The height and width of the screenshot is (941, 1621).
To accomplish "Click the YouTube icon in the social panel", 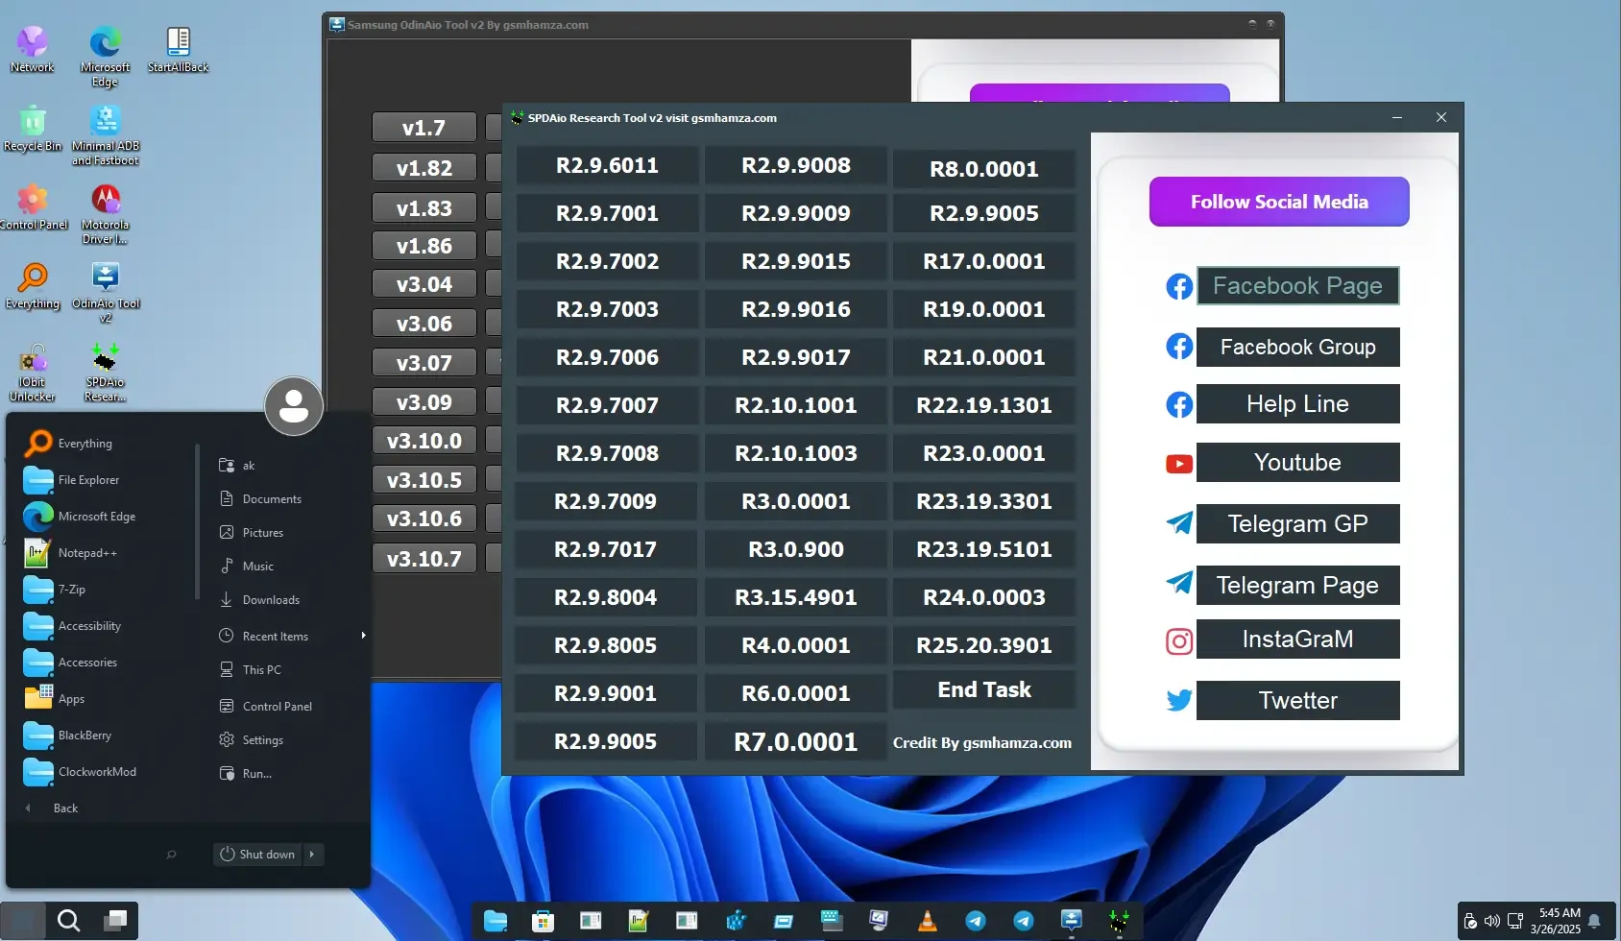I will (x=1179, y=463).
